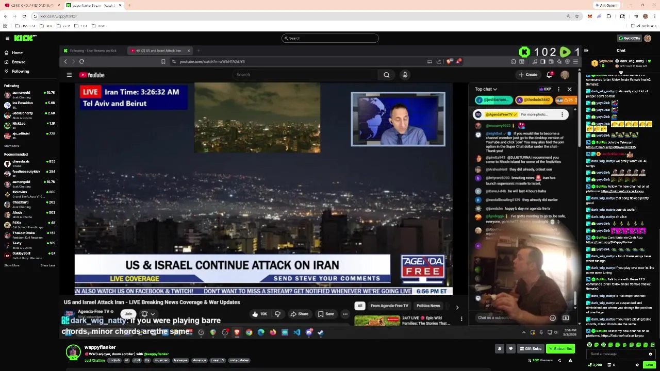Select the All filter chip
Screen dimensions: 660x371
click(x=360, y=306)
